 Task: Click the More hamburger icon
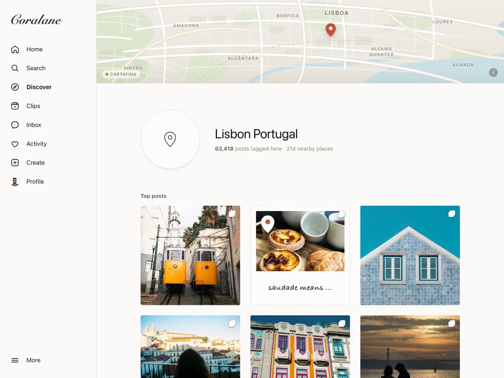click(15, 360)
